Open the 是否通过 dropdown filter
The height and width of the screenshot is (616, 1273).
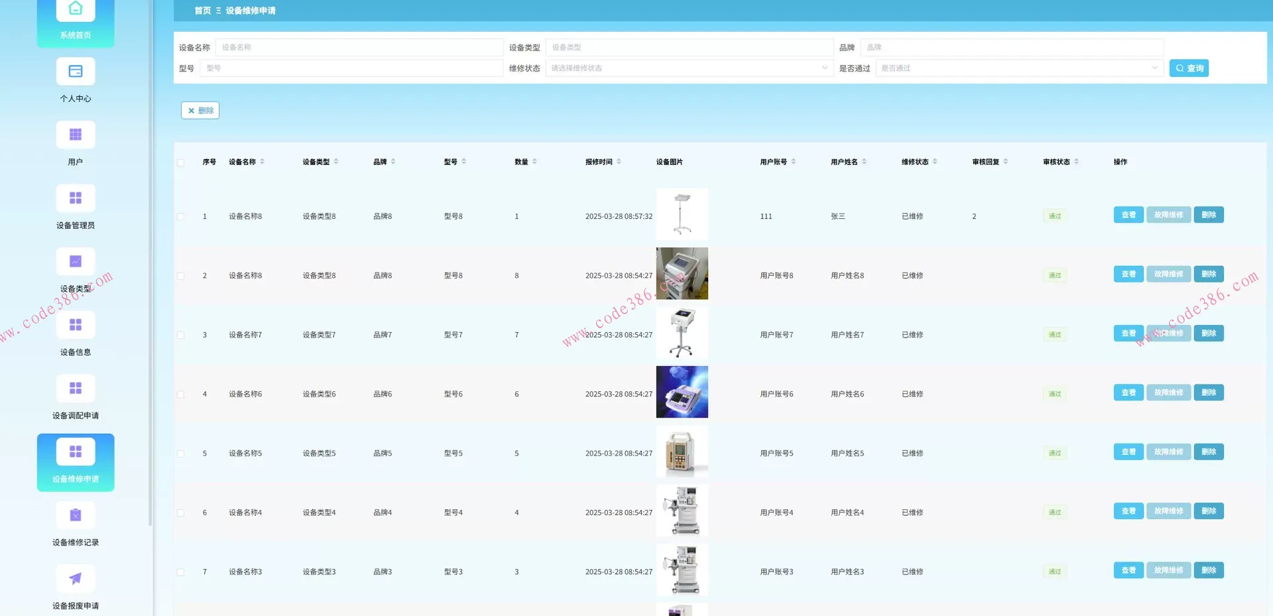[1019, 68]
